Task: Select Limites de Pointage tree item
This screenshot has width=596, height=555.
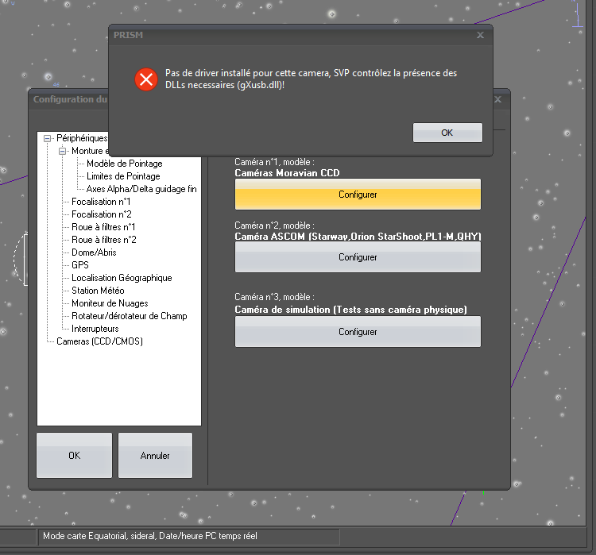Action: [x=122, y=176]
